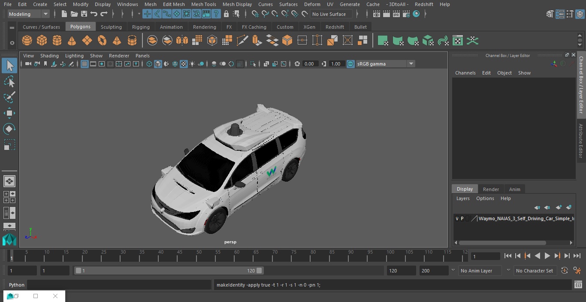Choose the Select tool in the toolbox

pyautogui.click(x=9, y=66)
